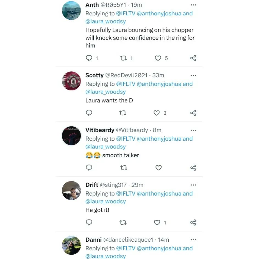Open more options on Anth's tweet
This screenshot has width=259, height=259.
click(x=193, y=5)
